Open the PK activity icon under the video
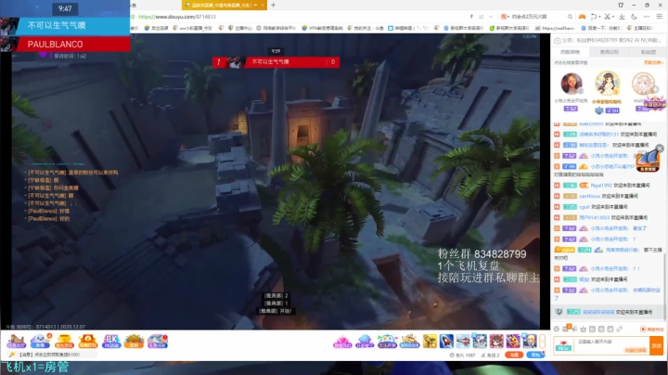Image resolution: width=668 pixels, height=375 pixels. pyautogui.click(x=110, y=341)
